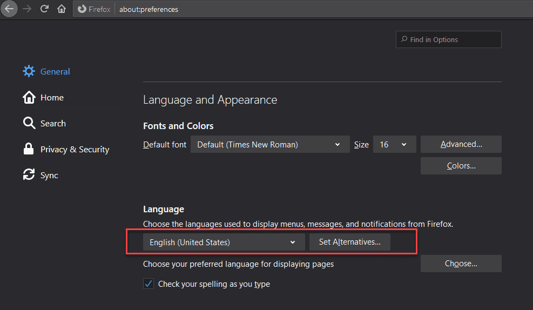This screenshot has width=533, height=310.
Task: Click the Set Alternatives... button
Action: tap(349, 242)
